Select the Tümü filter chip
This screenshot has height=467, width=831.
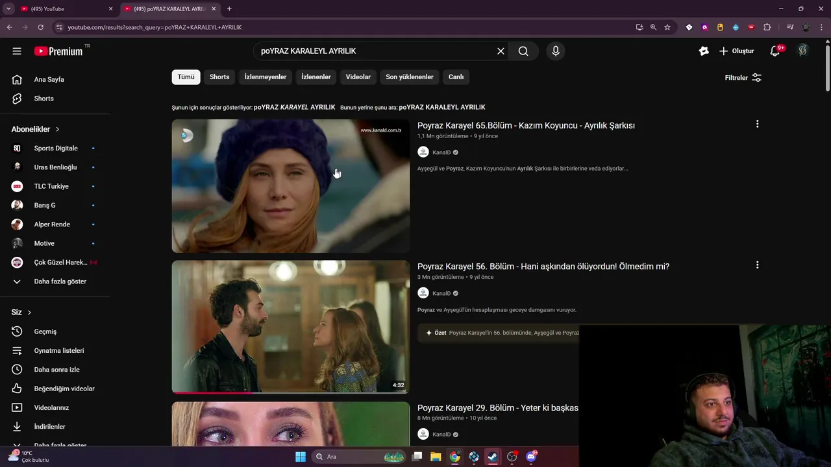click(186, 77)
